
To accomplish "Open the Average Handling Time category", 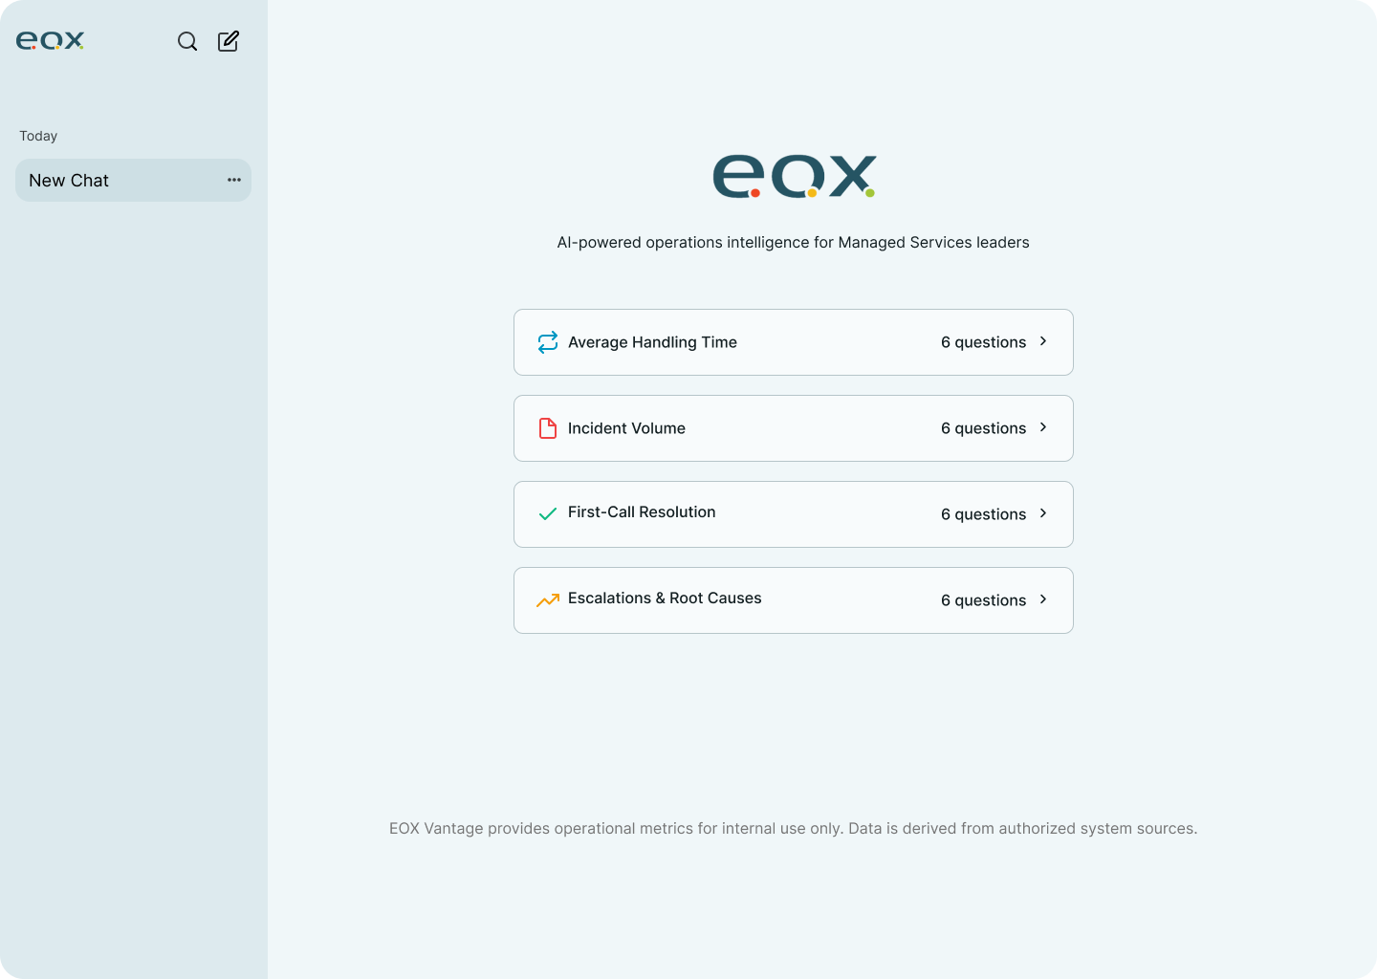I will [794, 342].
